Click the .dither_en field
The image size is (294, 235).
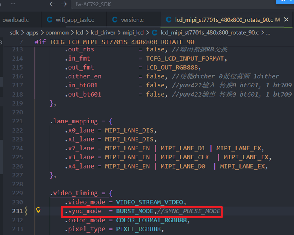(x=83, y=76)
